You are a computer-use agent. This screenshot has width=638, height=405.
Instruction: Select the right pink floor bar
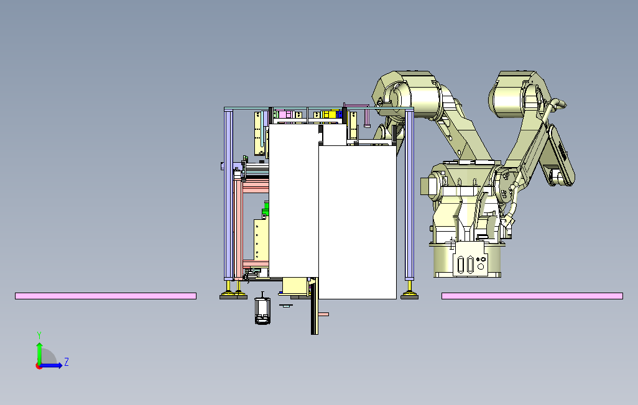(x=532, y=296)
